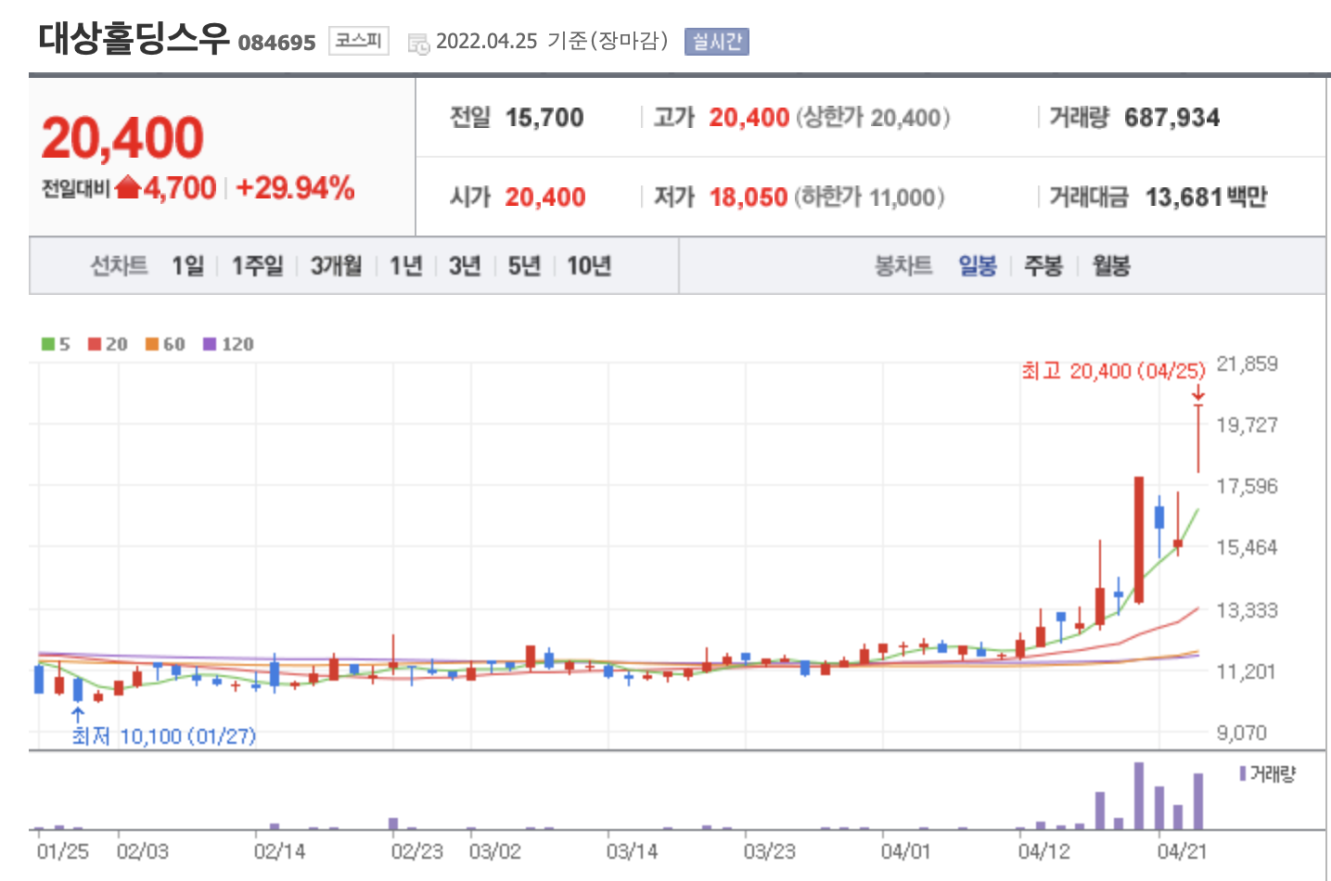Click the 거래량 volume legend marker
The image size is (1331, 881).
click(1243, 773)
